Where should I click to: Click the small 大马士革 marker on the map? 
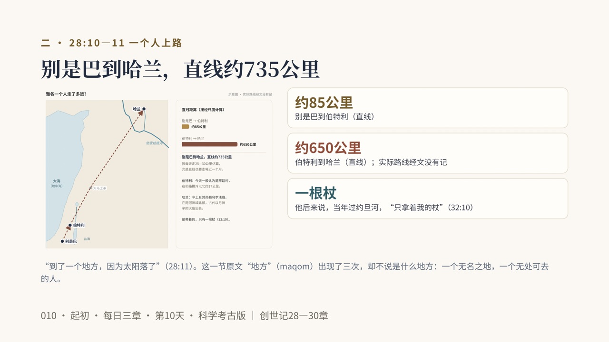91,188
